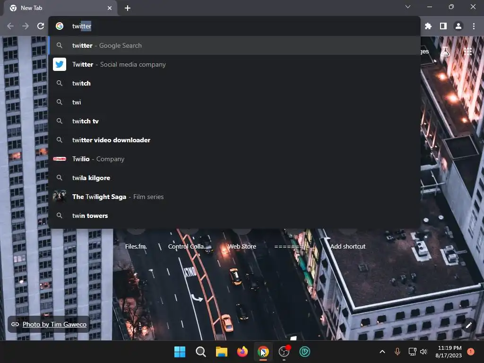The image size is (484, 363).
Task: Open File Explorer from taskbar
Action: [221, 352]
